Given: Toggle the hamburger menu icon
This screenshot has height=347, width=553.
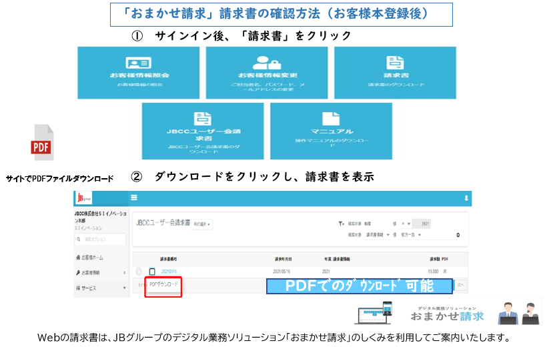Looking at the screenshot, I should (134, 198).
